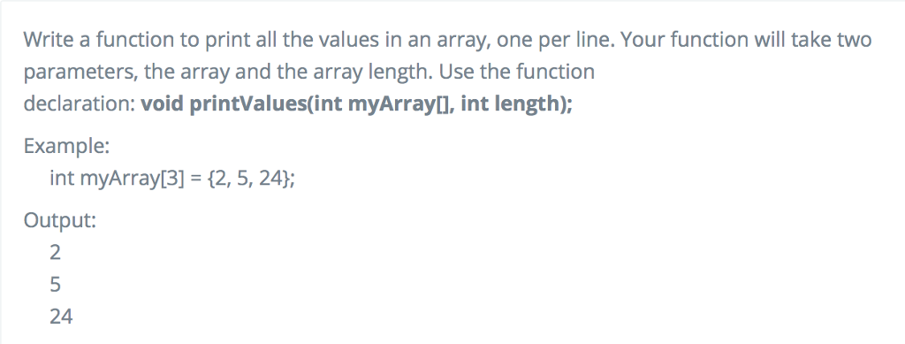Click the bold void printValues declaration text
Viewport: 905px width, 344px height.
357,103
